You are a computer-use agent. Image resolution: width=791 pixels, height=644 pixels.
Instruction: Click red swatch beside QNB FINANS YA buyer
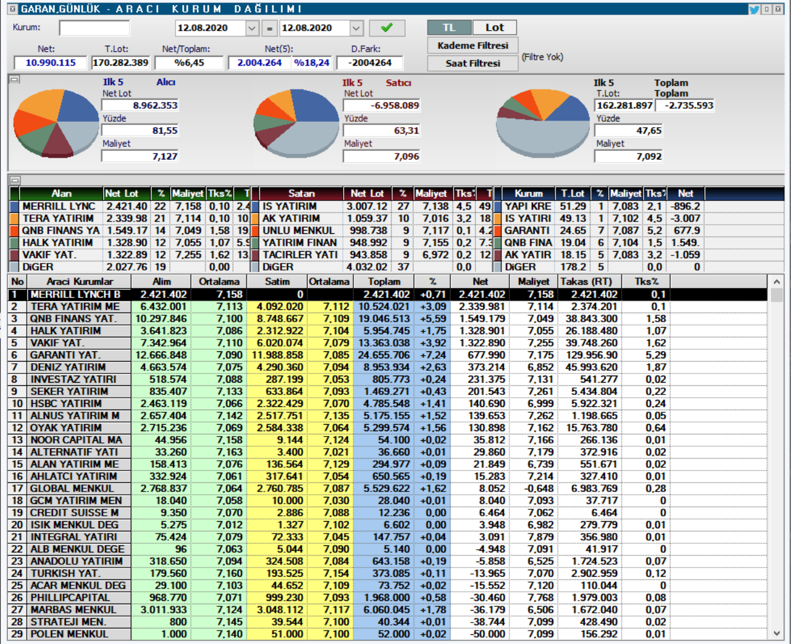pos(14,231)
